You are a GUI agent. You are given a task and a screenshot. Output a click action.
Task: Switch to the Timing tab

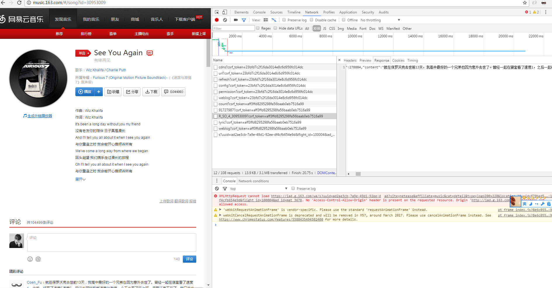tap(412, 60)
